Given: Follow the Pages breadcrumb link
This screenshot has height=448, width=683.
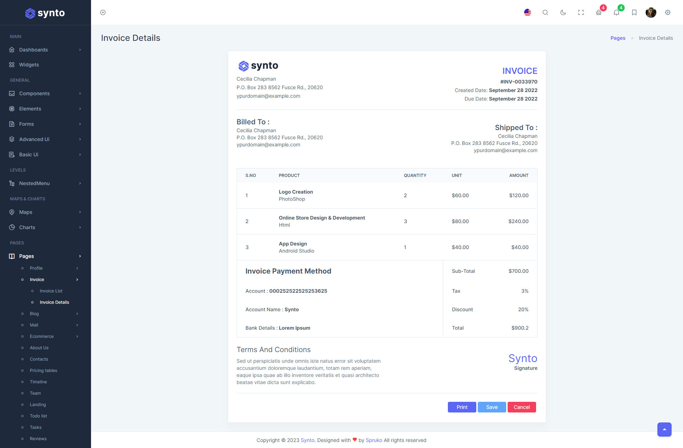Looking at the screenshot, I should coord(618,38).
